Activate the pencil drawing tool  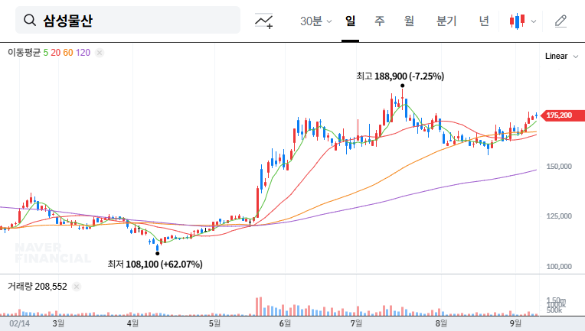[560, 21]
